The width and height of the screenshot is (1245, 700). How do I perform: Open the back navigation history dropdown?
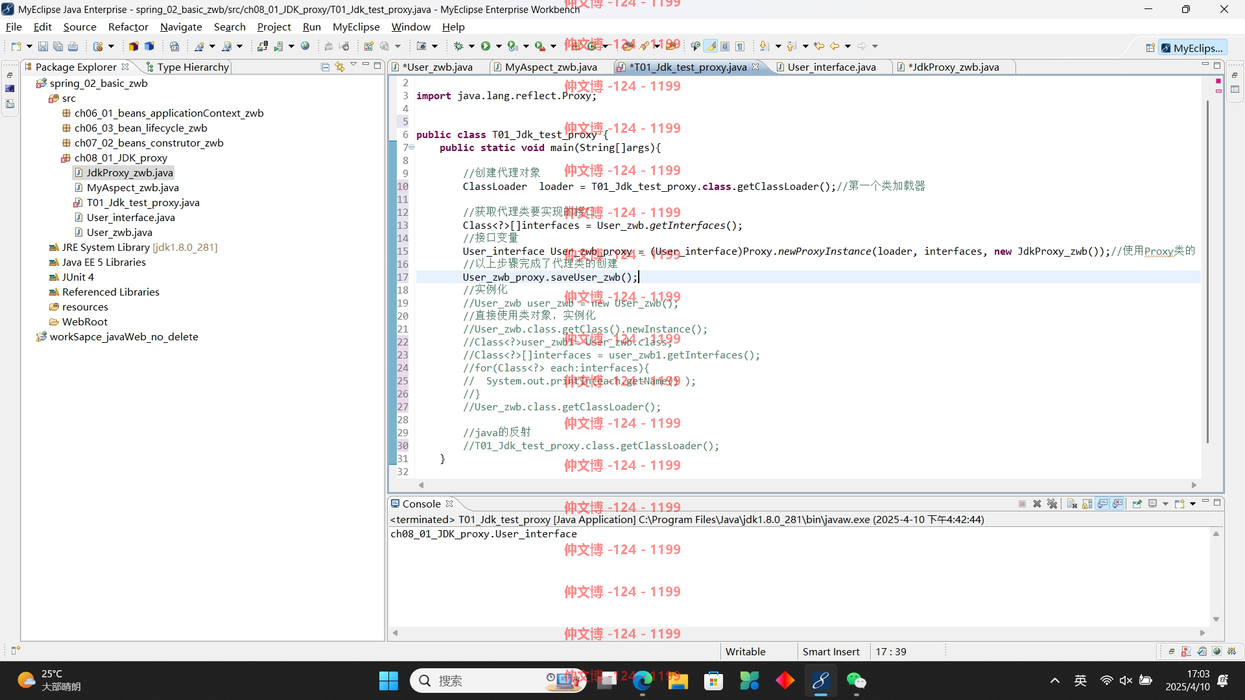click(848, 46)
